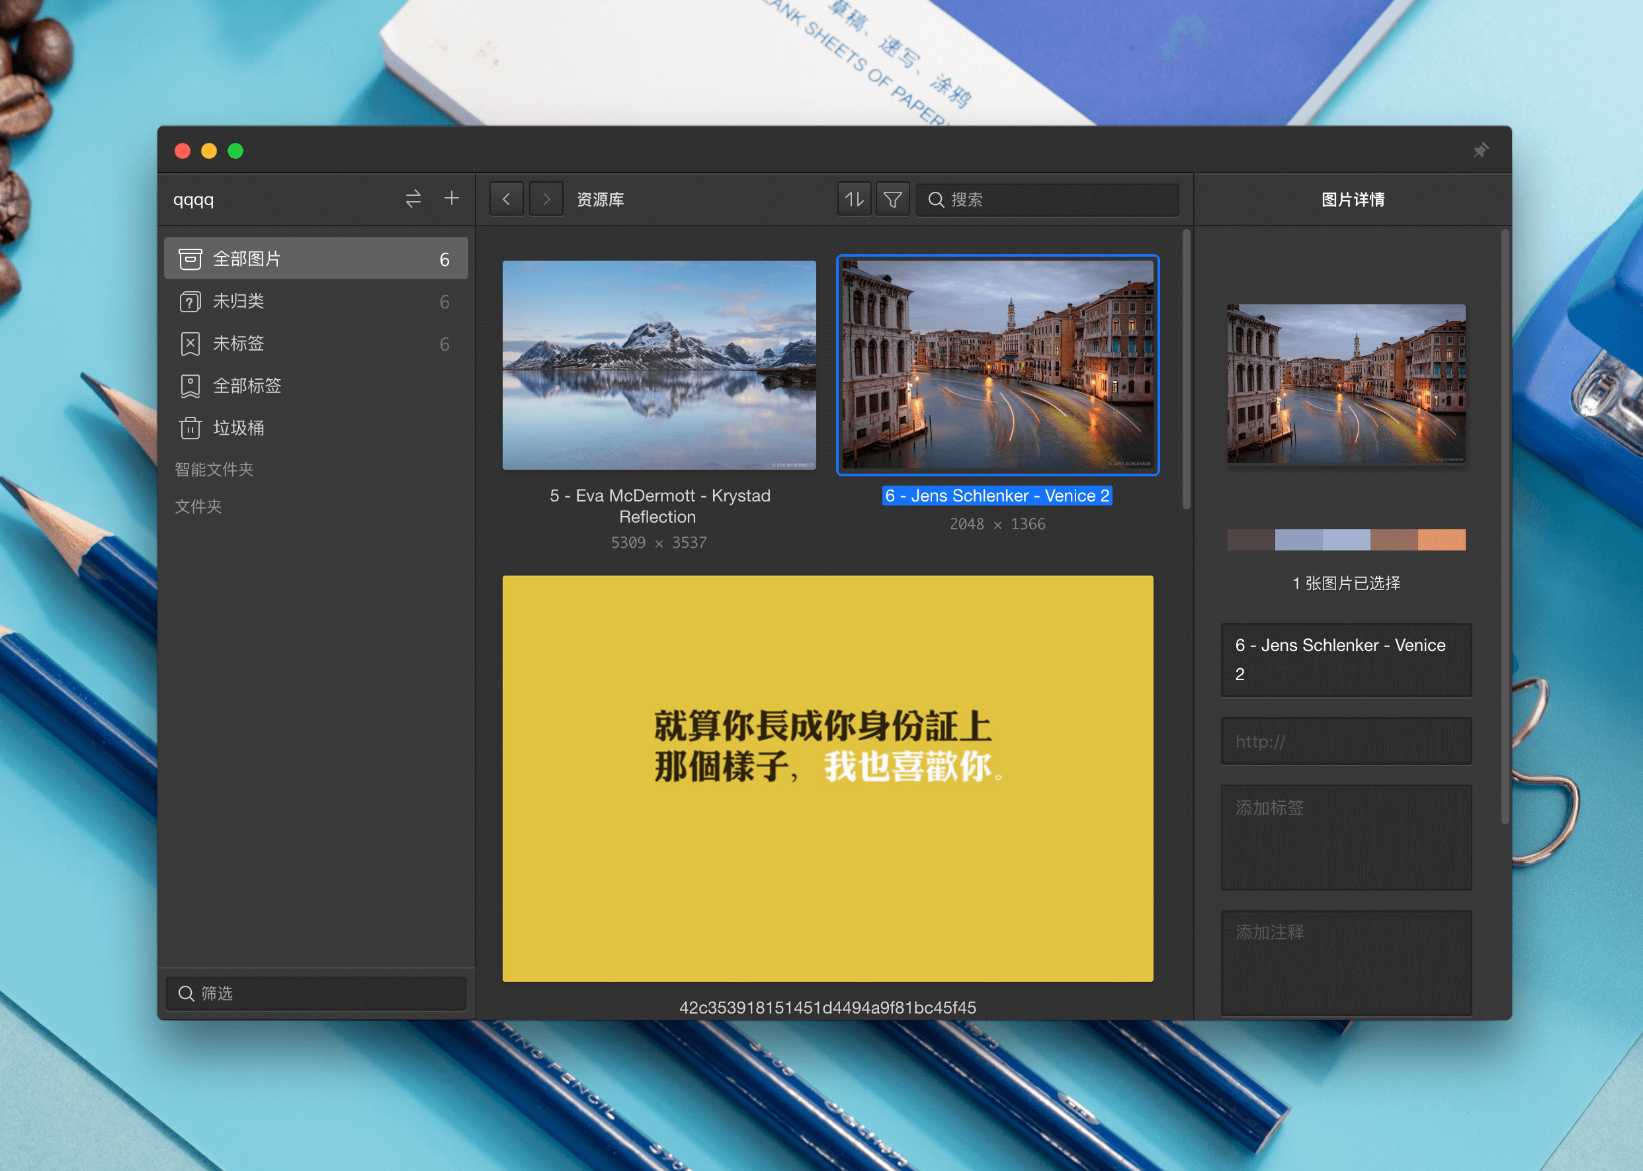Viewport: 1643px width, 1171px height.
Task: Select the yellow Chinese text image
Action: click(x=827, y=778)
